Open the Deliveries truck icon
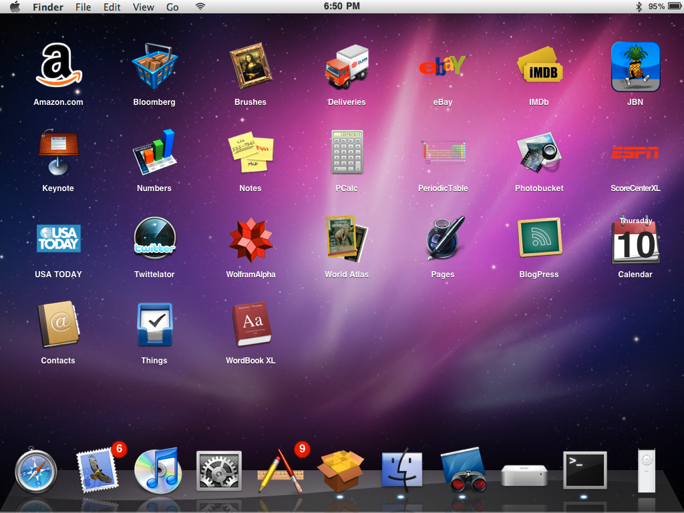This screenshot has height=513, width=684. (x=347, y=67)
